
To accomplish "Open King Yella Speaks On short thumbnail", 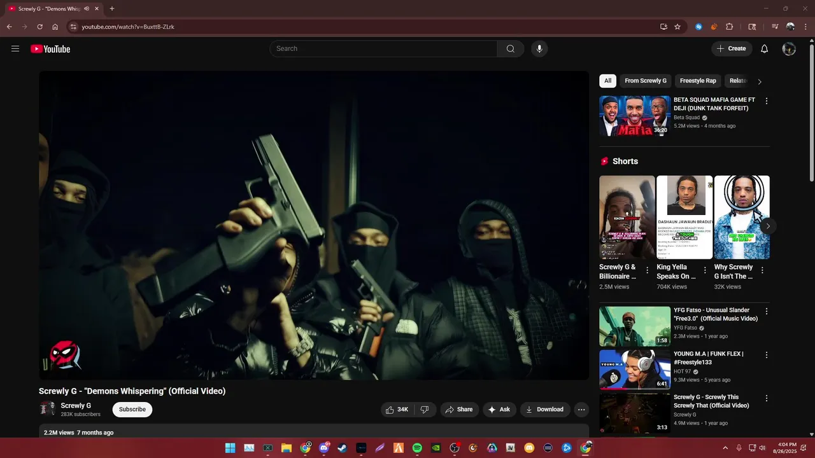I will 684,217.
